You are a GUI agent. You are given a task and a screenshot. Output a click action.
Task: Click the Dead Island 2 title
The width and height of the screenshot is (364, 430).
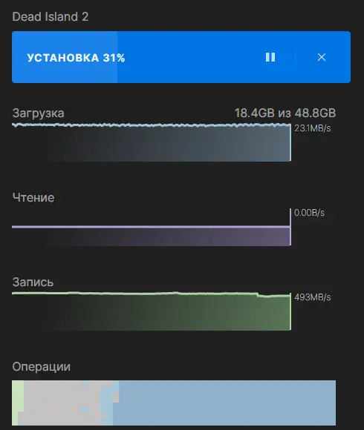pyautogui.click(x=51, y=17)
